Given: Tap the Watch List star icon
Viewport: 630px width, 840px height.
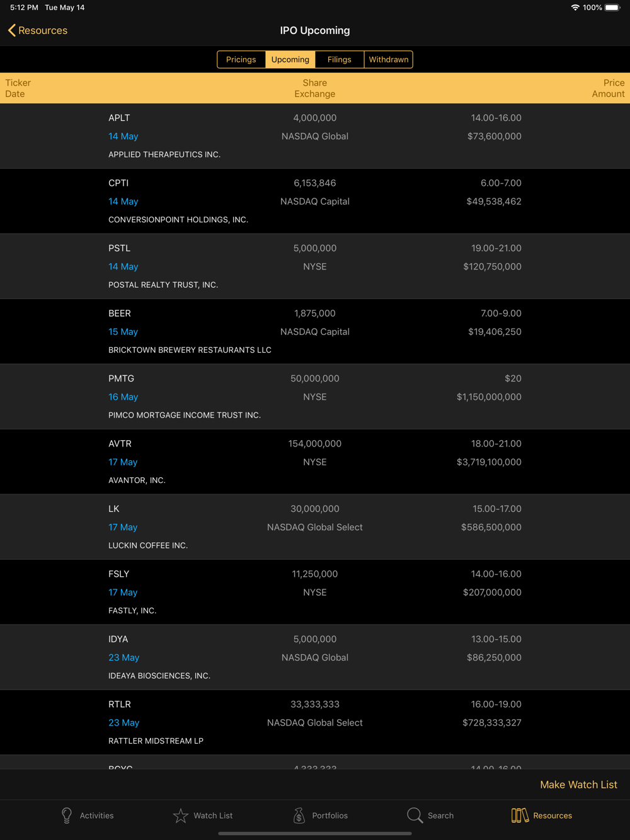Looking at the screenshot, I should [181, 815].
